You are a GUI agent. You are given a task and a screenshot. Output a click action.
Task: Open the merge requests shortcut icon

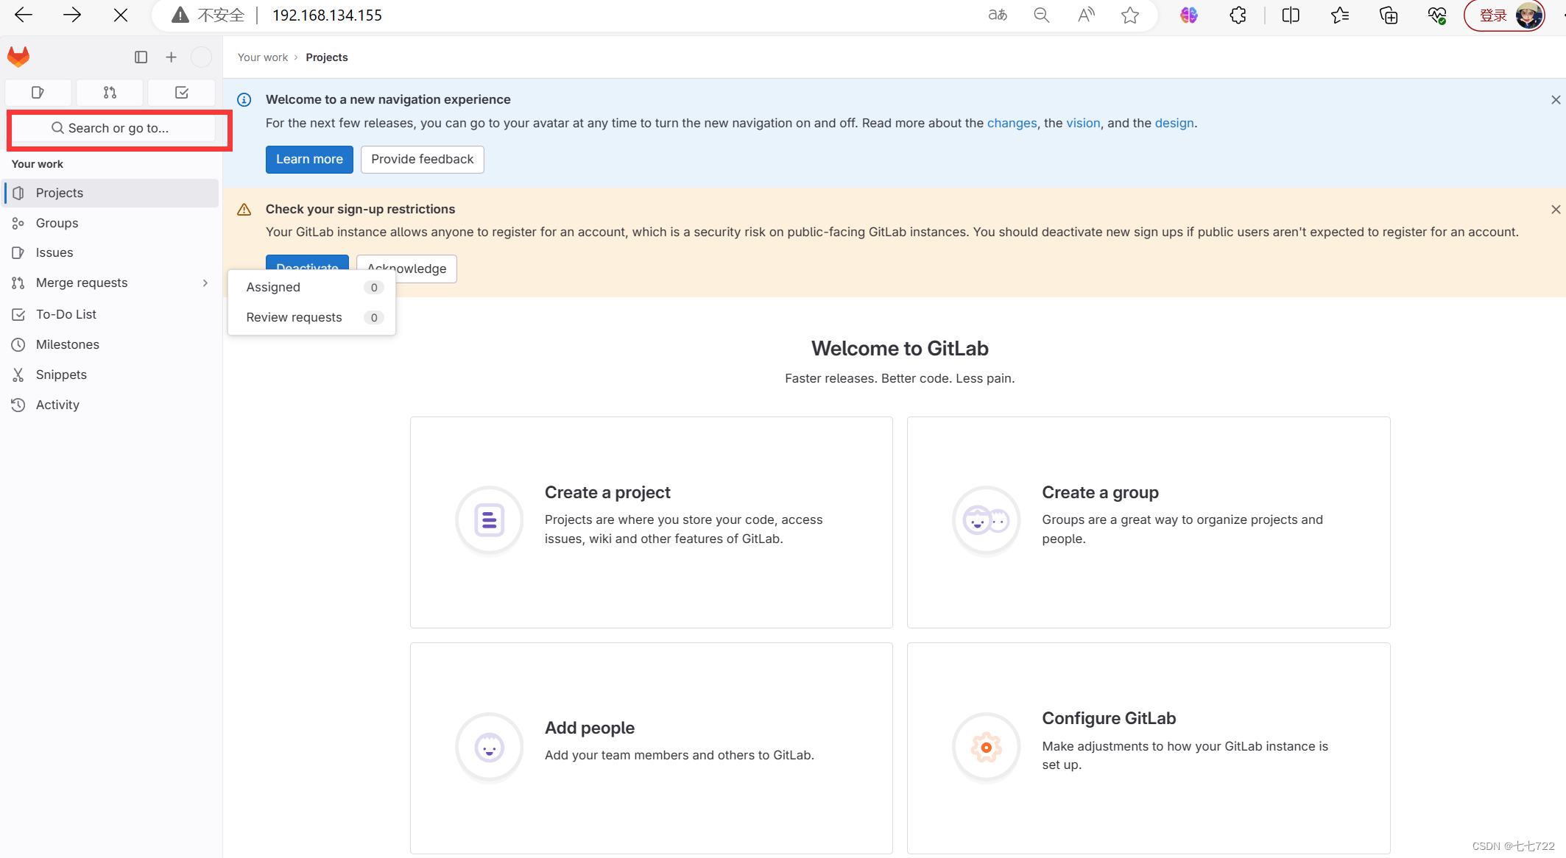click(x=110, y=93)
